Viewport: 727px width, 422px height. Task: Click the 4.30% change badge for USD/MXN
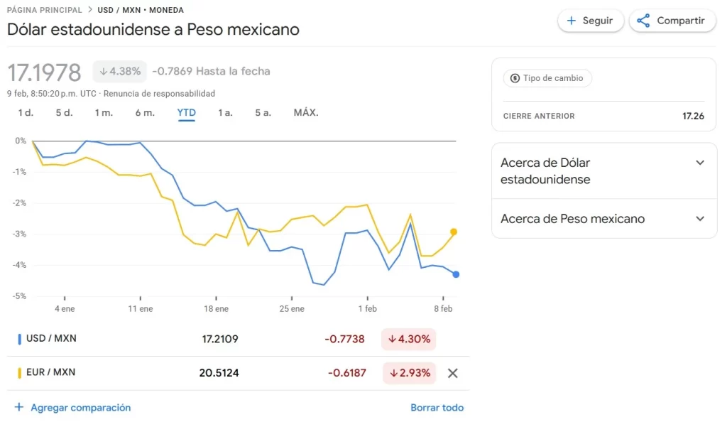tap(408, 339)
